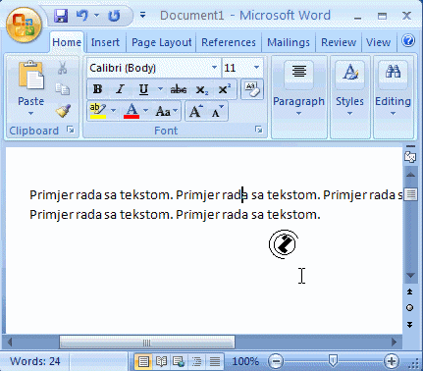This screenshot has width=423, height=371.
Task: Click the Zoom Out minus button
Action: pos(276,361)
